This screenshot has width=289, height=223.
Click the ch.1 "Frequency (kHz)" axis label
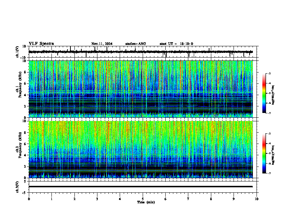coord(20,85)
